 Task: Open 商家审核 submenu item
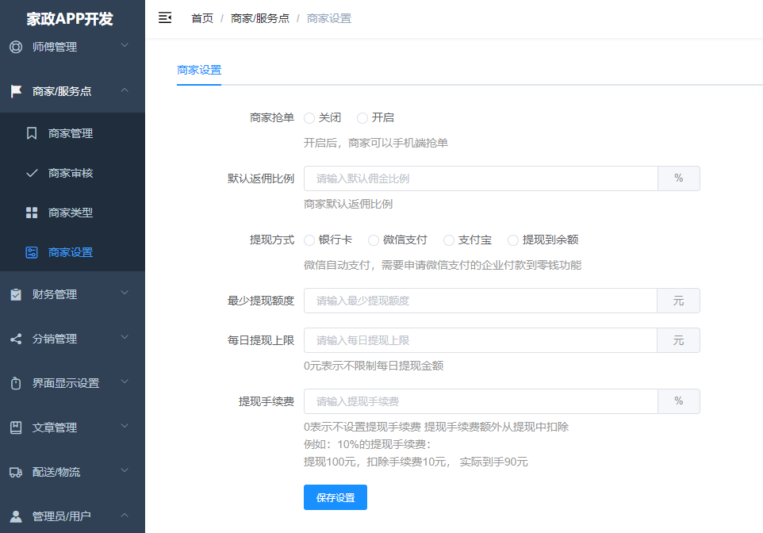(72, 173)
